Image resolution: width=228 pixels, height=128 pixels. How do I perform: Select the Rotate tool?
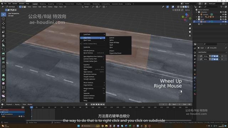click(x=4, y=28)
